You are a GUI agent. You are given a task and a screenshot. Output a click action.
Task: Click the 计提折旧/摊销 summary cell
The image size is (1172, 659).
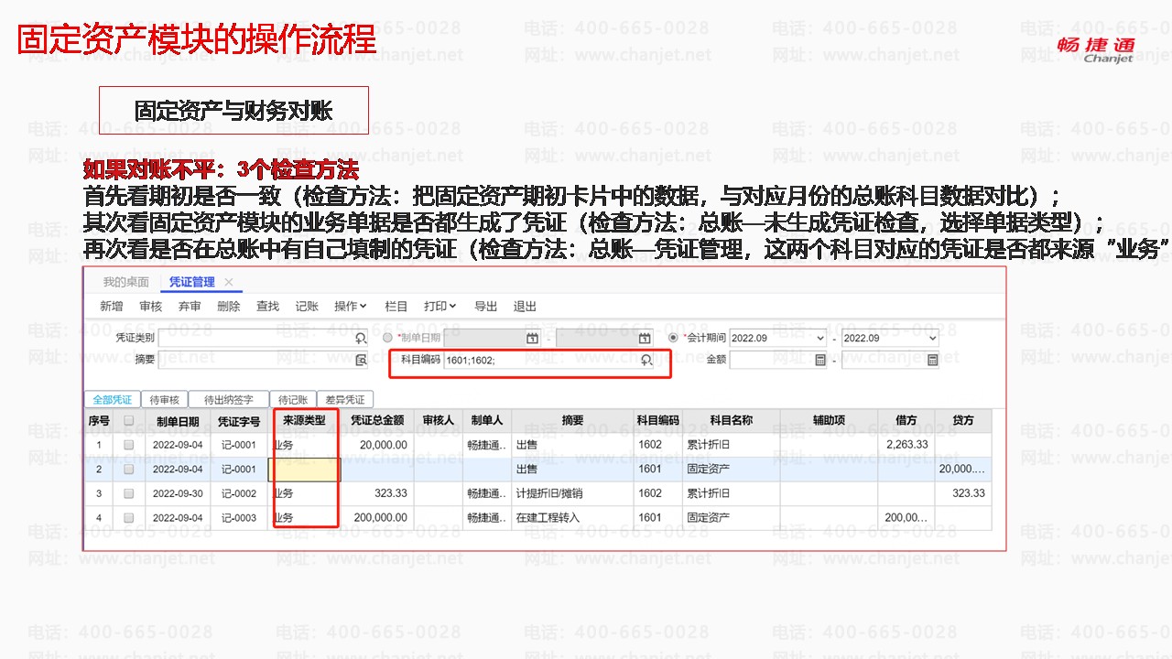pyautogui.click(x=573, y=493)
